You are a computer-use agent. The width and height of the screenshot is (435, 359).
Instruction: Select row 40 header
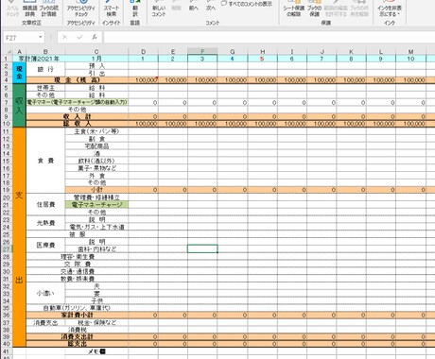[x=7, y=344]
